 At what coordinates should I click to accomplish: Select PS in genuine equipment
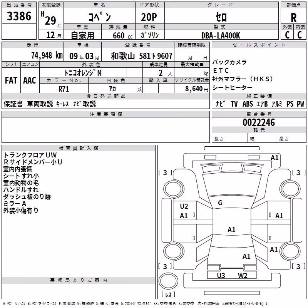click(x=290, y=104)
